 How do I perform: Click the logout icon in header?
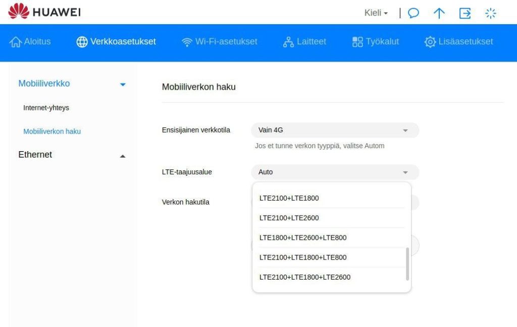point(464,13)
